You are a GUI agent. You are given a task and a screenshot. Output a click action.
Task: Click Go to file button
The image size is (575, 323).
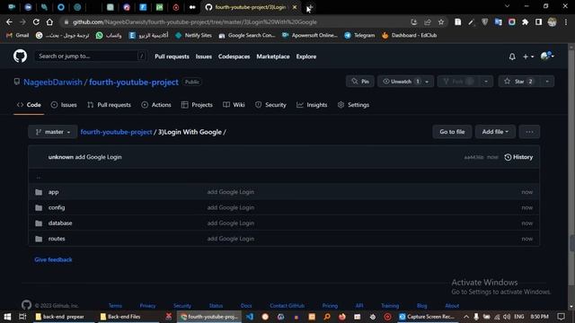[x=452, y=132]
